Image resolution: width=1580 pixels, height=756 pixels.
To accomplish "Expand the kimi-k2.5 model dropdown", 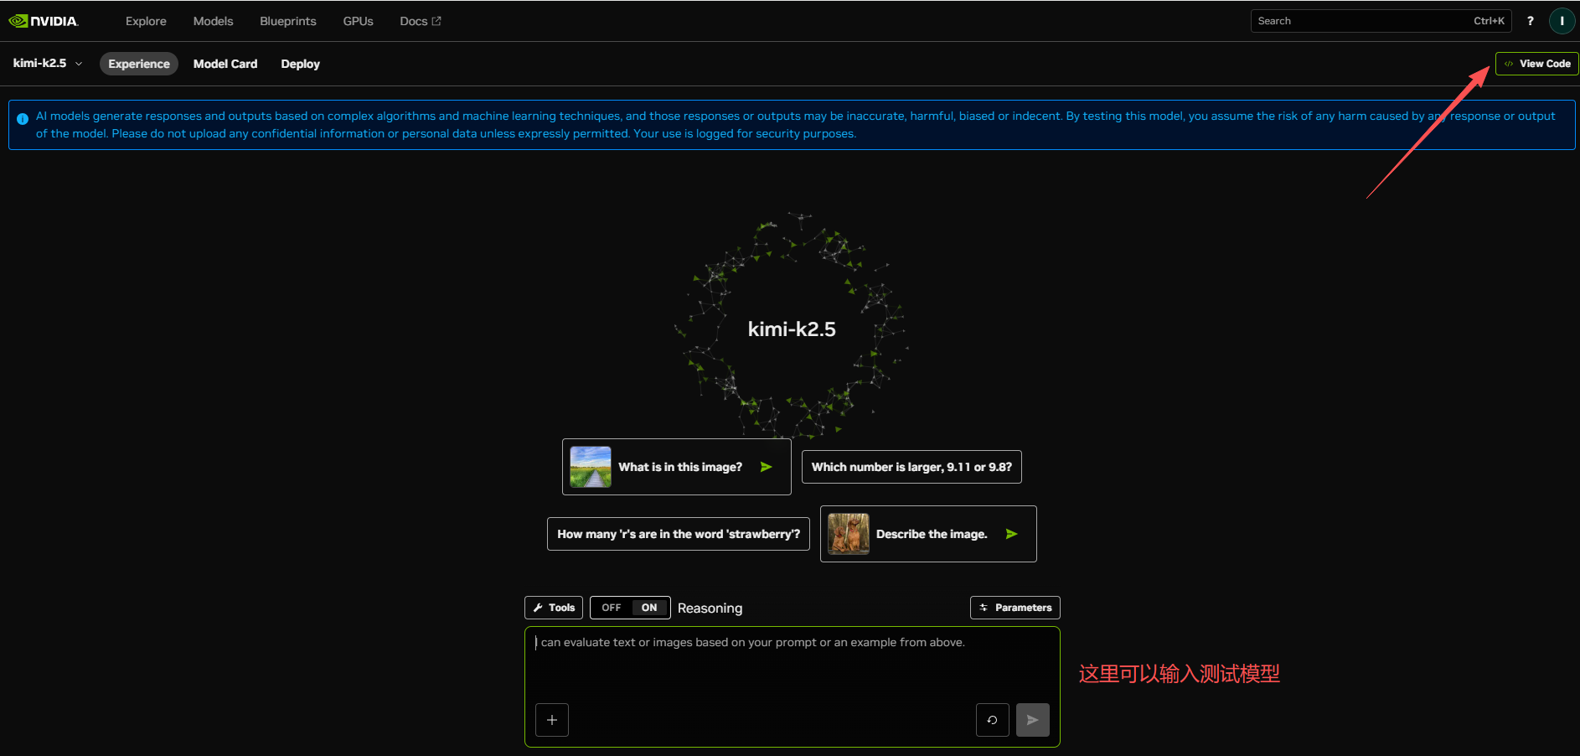I will (x=48, y=63).
